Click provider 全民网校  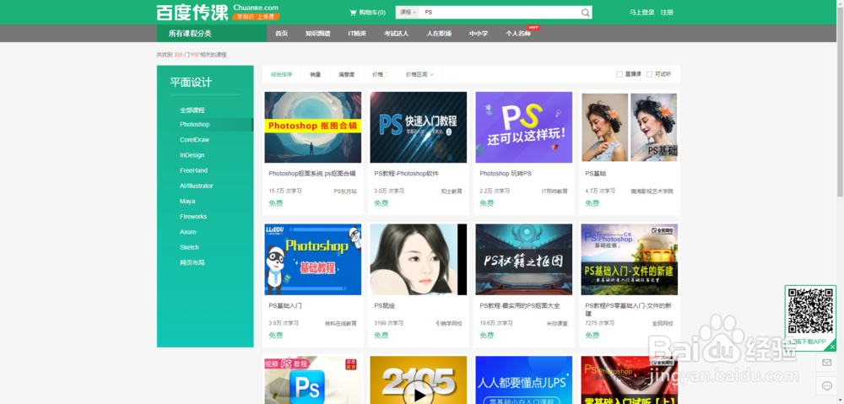click(663, 323)
